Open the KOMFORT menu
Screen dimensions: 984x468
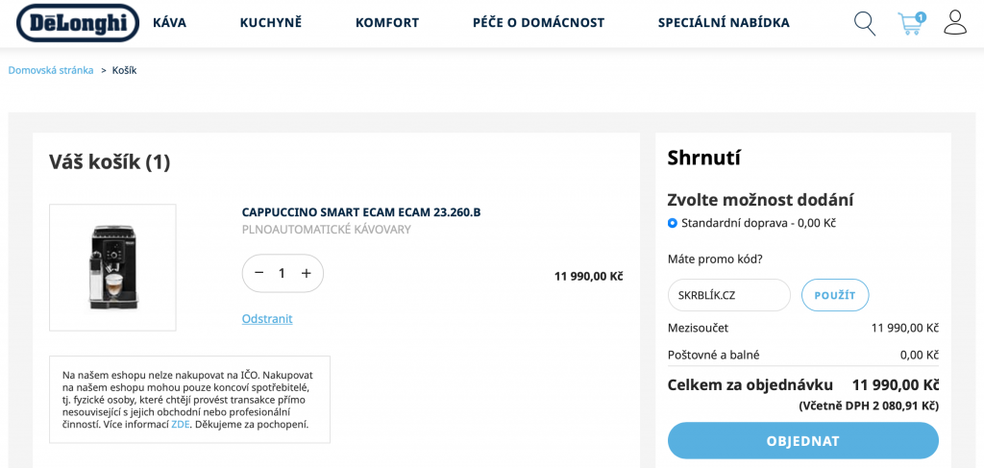pos(387,23)
